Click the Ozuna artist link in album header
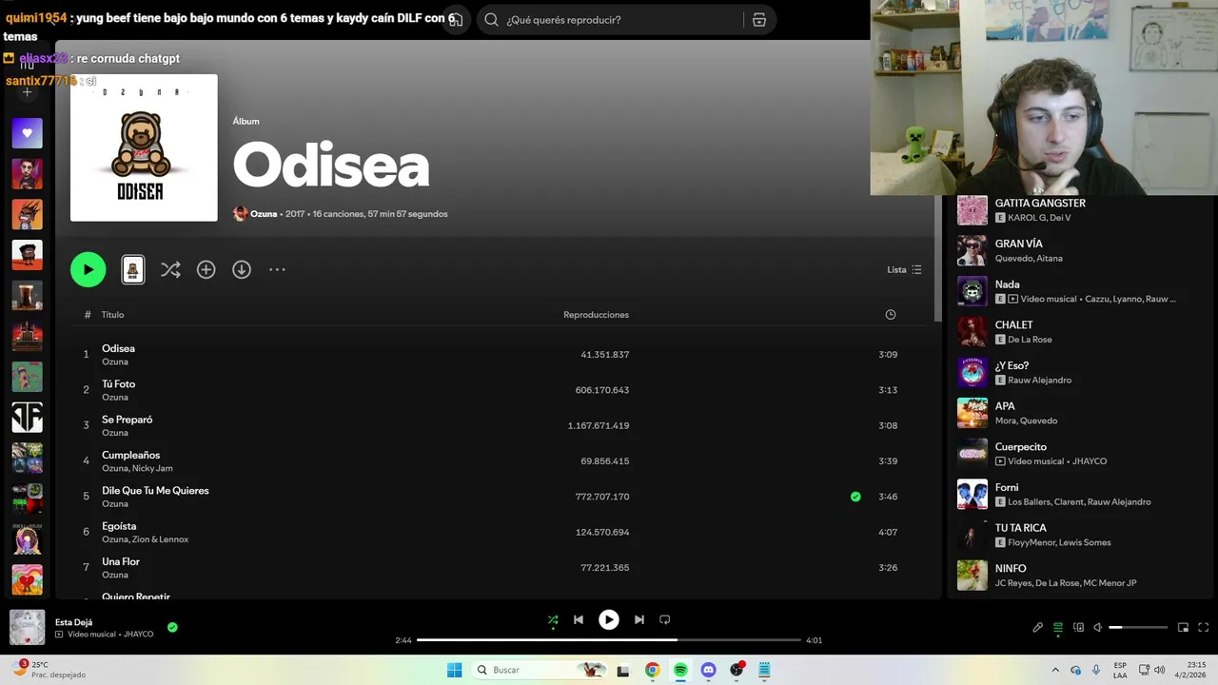Image resolution: width=1218 pixels, height=685 pixels. click(x=264, y=214)
